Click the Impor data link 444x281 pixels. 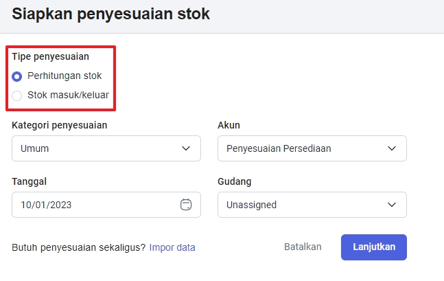pyautogui.click(x=172, y=247)
